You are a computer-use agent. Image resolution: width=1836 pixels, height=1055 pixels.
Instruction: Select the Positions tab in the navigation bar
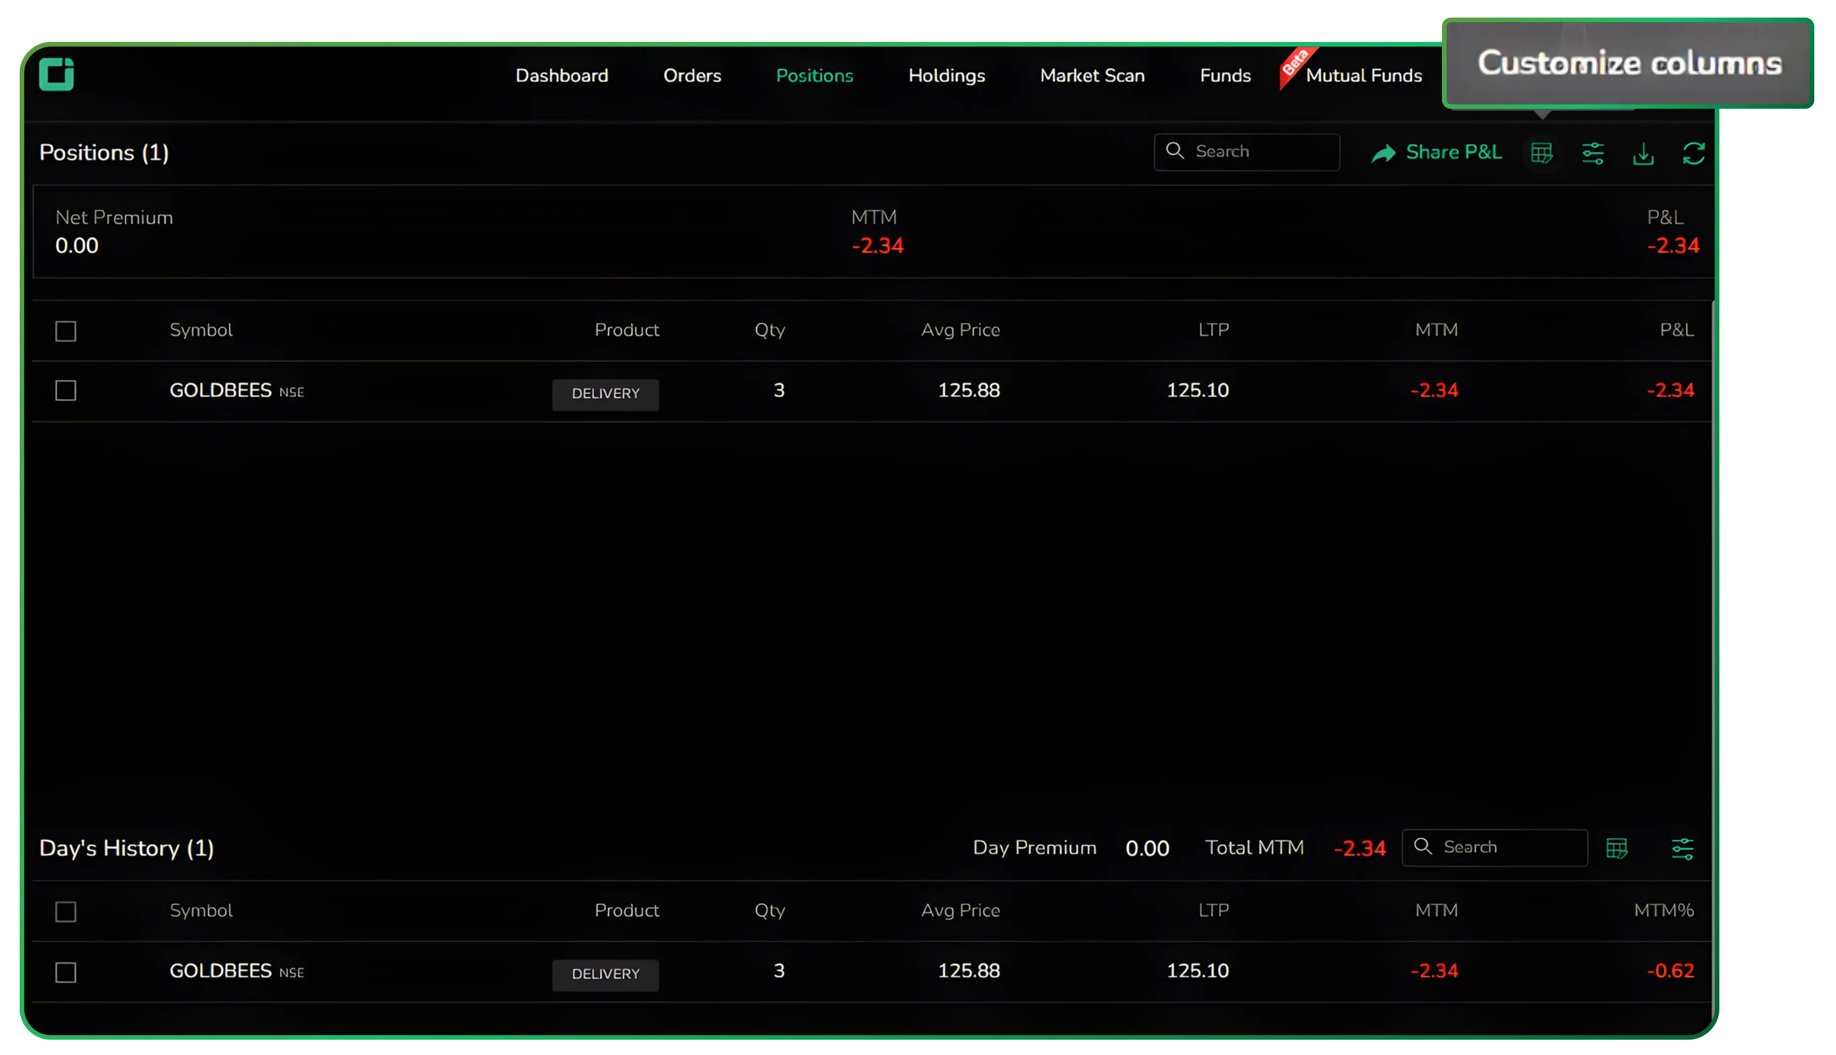pyautogui.click(x=814, y=75)
